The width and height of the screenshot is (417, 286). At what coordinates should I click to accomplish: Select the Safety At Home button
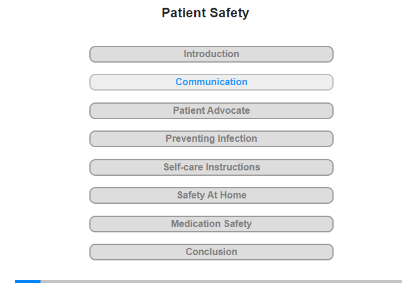211,195
